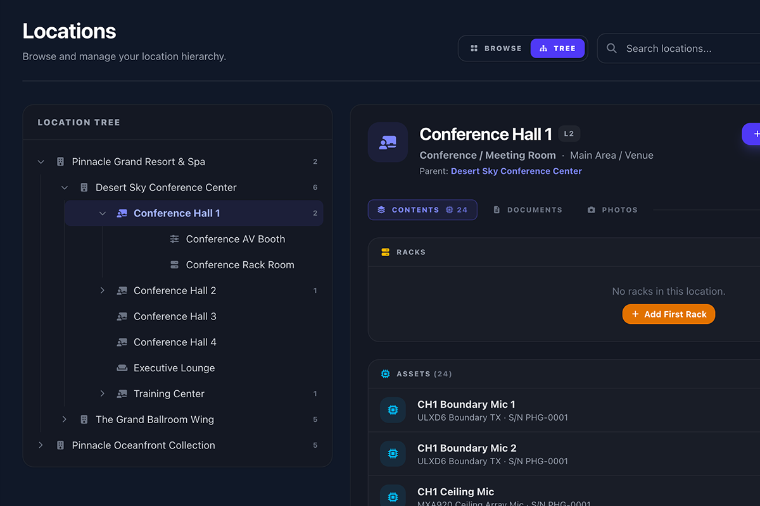
Task: Collapse the Conference Hall 1 node
Action: (x=103, y=214)
